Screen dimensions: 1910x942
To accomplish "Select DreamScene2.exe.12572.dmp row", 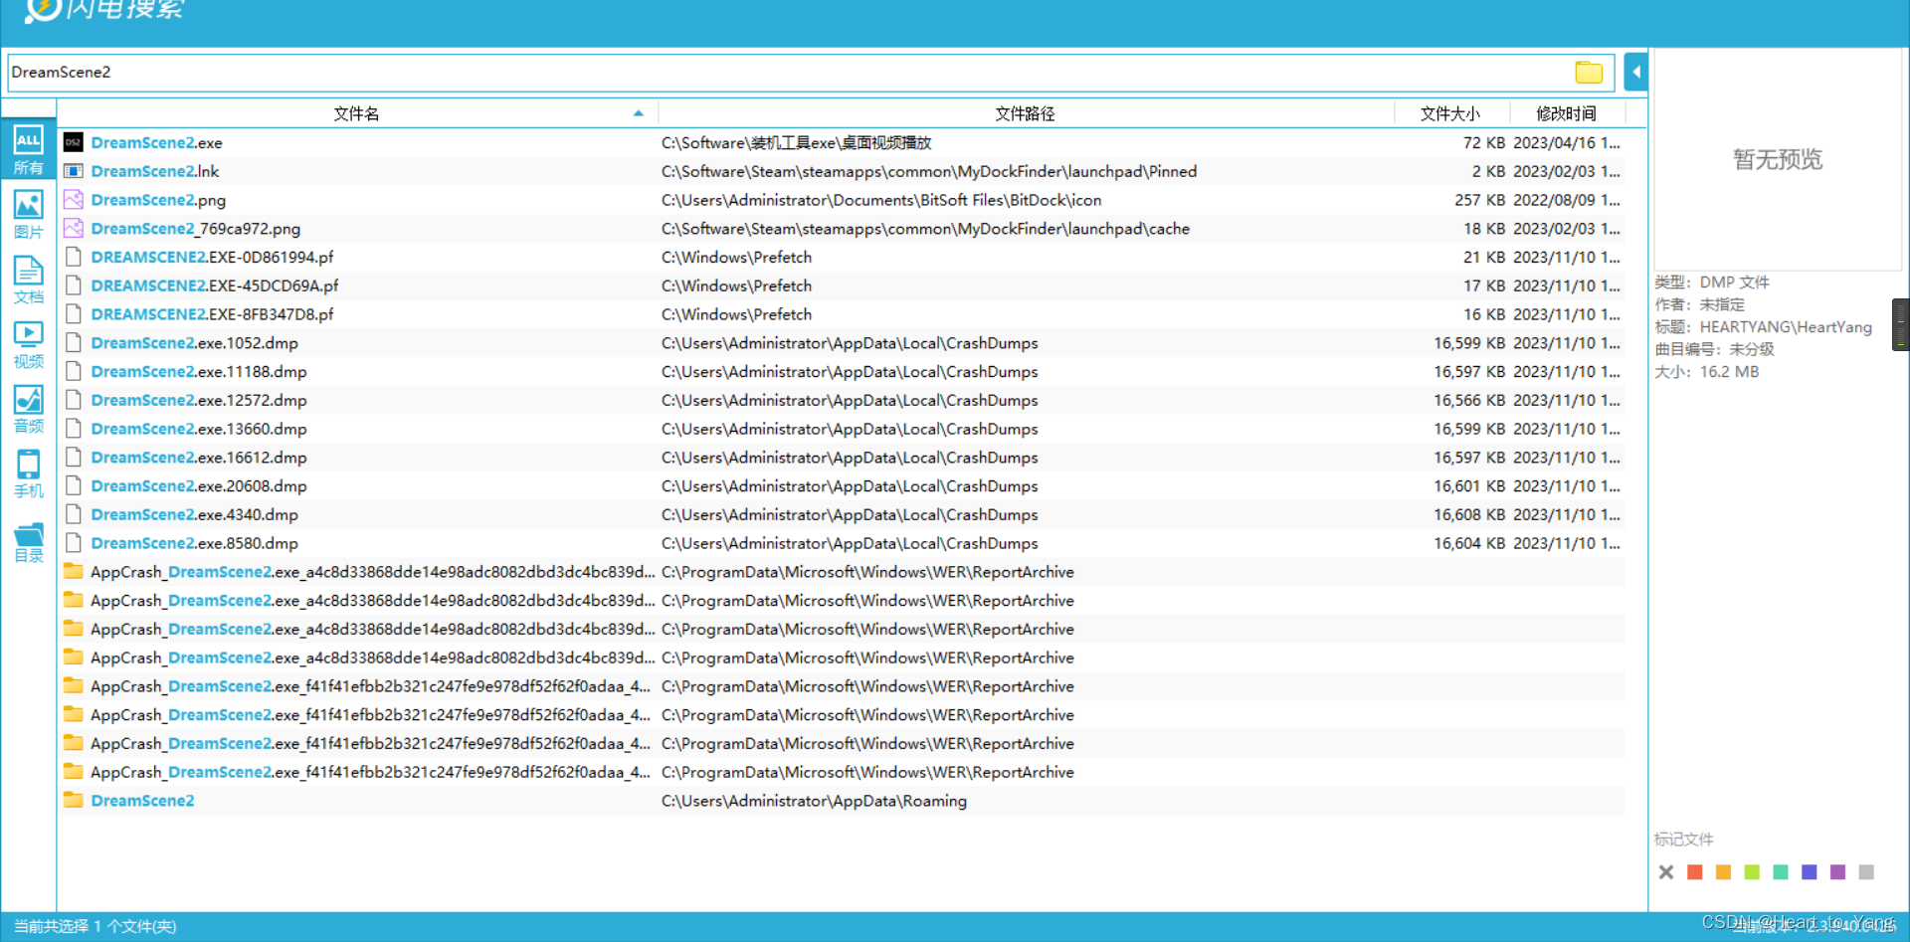I will coord(841,400).
